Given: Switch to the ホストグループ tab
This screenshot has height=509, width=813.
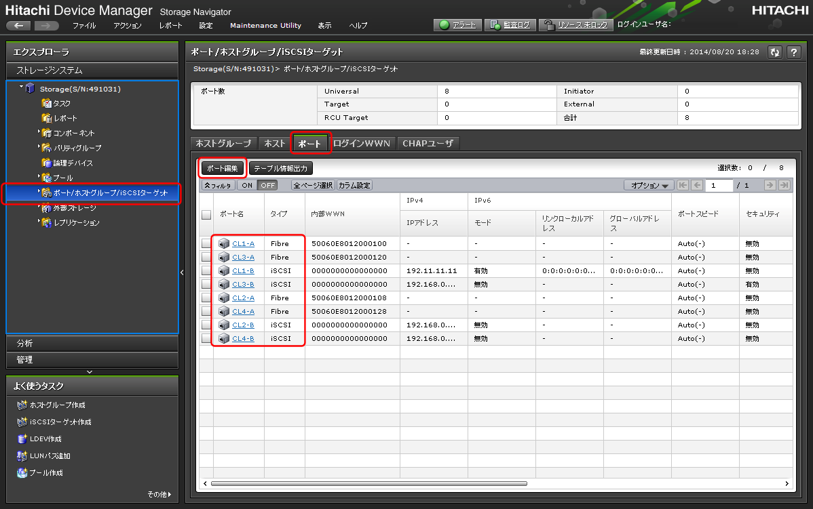Looking at the screenshot, I should coord(223,144).
